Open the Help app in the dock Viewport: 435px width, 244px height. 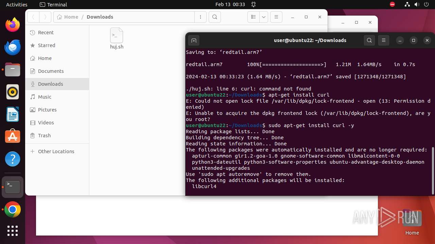pos(13,159)
